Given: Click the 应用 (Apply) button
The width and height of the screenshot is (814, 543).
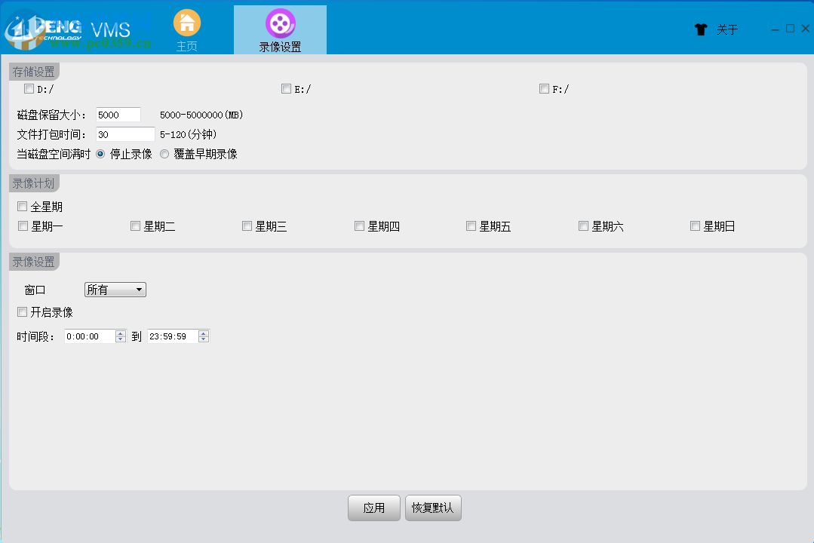Looking at the screenshot, I should [x=373, y=508].
